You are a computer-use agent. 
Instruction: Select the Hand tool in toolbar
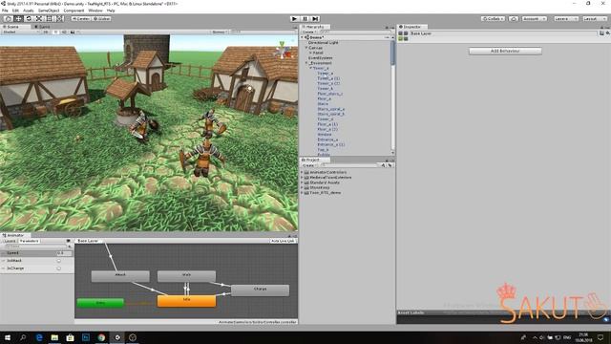point(8,19)
